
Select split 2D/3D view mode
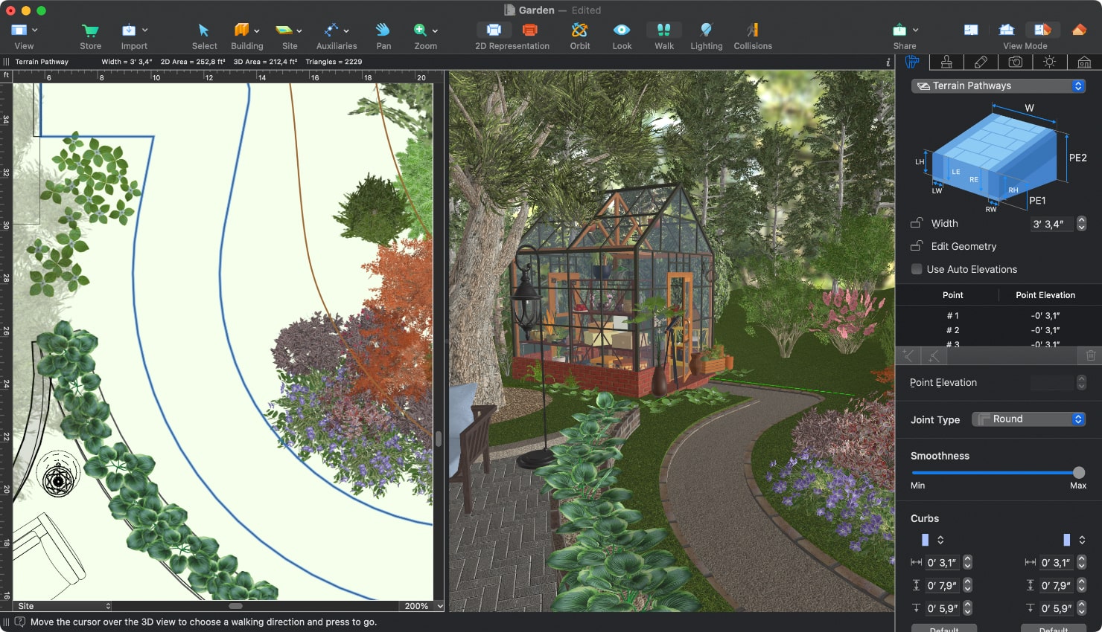pos(1042,30)
